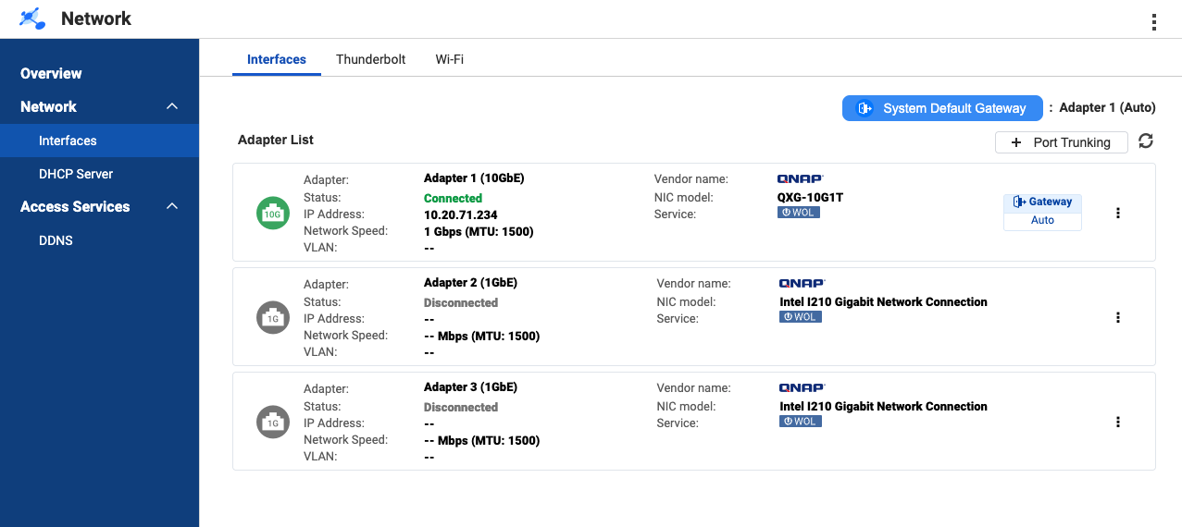Switch to the Interfaces tab
The height and width of the screenshot is (527, 1182).
click(x=277, y=59)
